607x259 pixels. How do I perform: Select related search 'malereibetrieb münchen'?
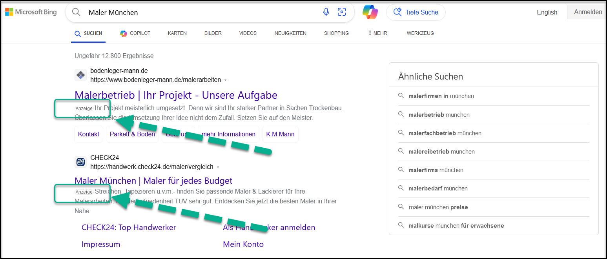click(x=441, y=152)
